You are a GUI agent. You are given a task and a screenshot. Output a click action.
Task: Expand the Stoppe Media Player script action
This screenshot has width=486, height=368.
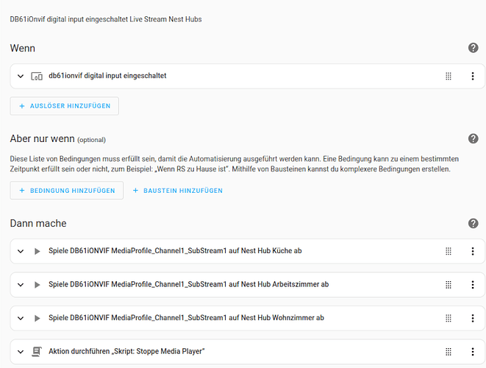tap(21, 352)
